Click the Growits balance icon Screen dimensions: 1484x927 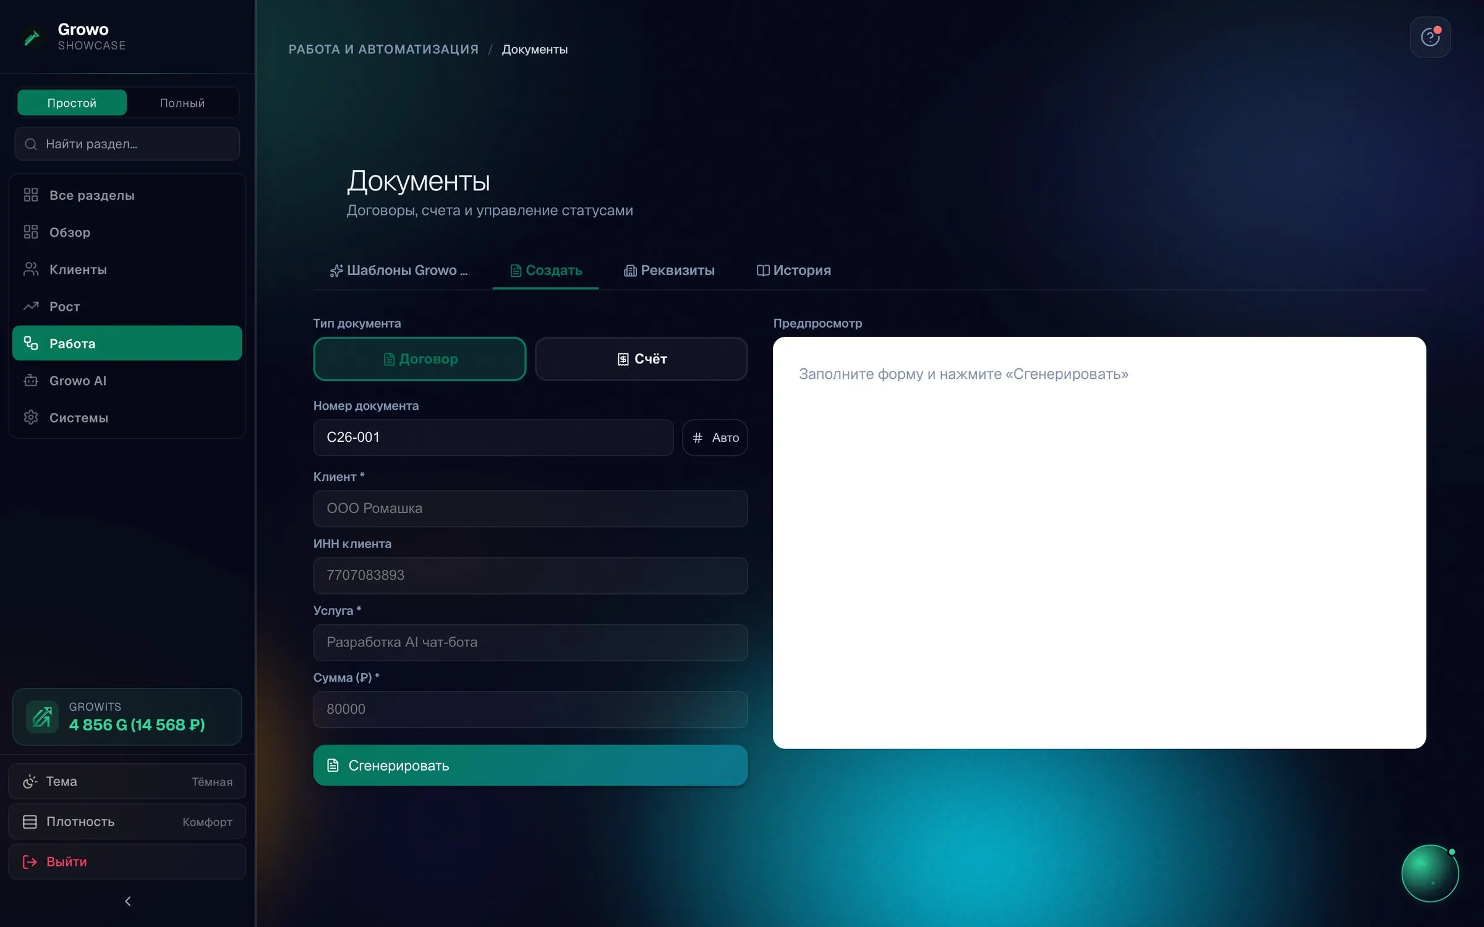42,717
